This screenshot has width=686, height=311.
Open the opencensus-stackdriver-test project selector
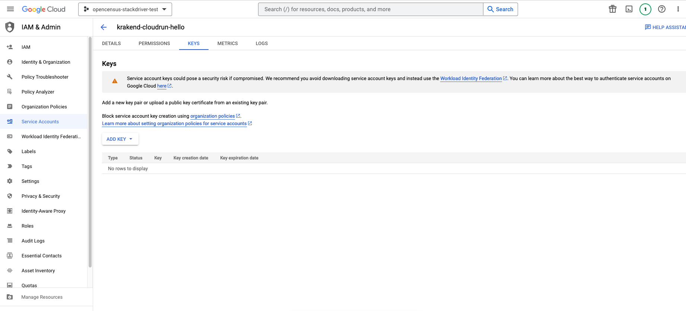(x=125, y=9)
